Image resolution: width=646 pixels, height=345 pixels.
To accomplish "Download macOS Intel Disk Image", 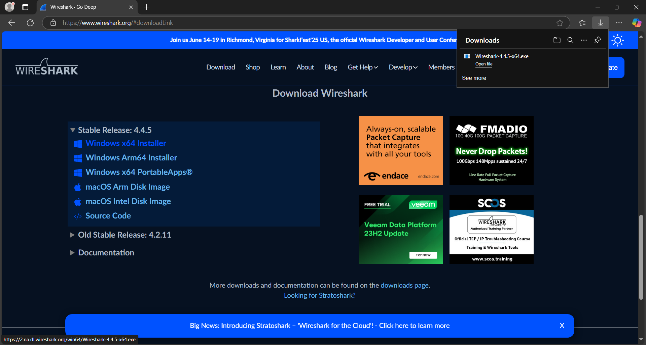I will tap(128, 201).
